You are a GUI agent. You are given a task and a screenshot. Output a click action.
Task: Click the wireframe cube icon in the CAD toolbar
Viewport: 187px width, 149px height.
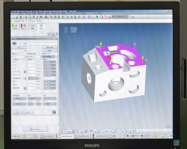click(x=82, y=131)
